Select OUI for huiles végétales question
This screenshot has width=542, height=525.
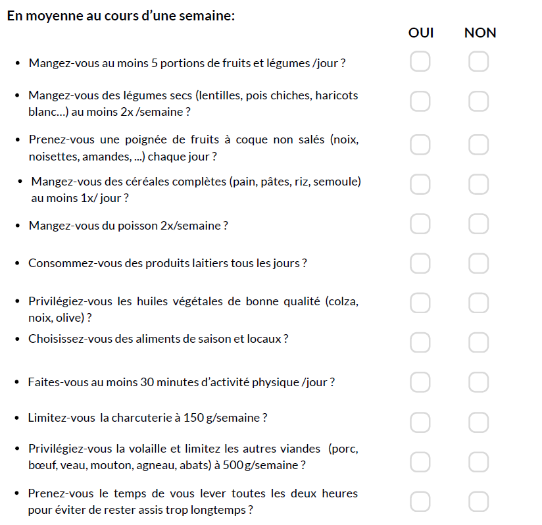point(420,303)
